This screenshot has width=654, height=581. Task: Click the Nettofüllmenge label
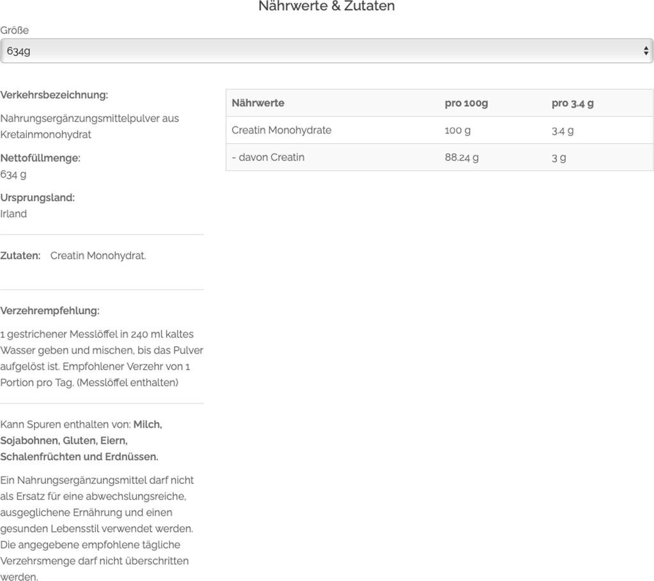[40, 158]
